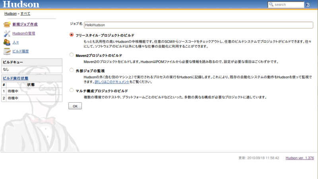Image resolution: width=318 pixels, height=179 pixels.
Task: Click the Maven2プロジェクトのビルド label
Action: coord(99,55)
